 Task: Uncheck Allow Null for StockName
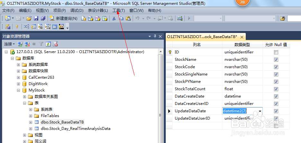click(x=276, y=60)
